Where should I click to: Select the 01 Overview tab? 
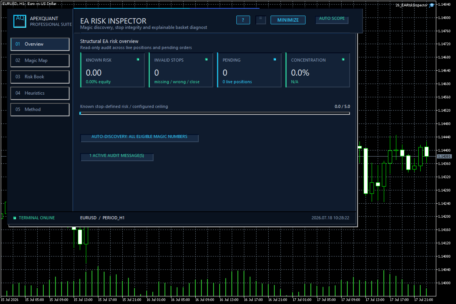pyautogui.click(x=40, y=44)
